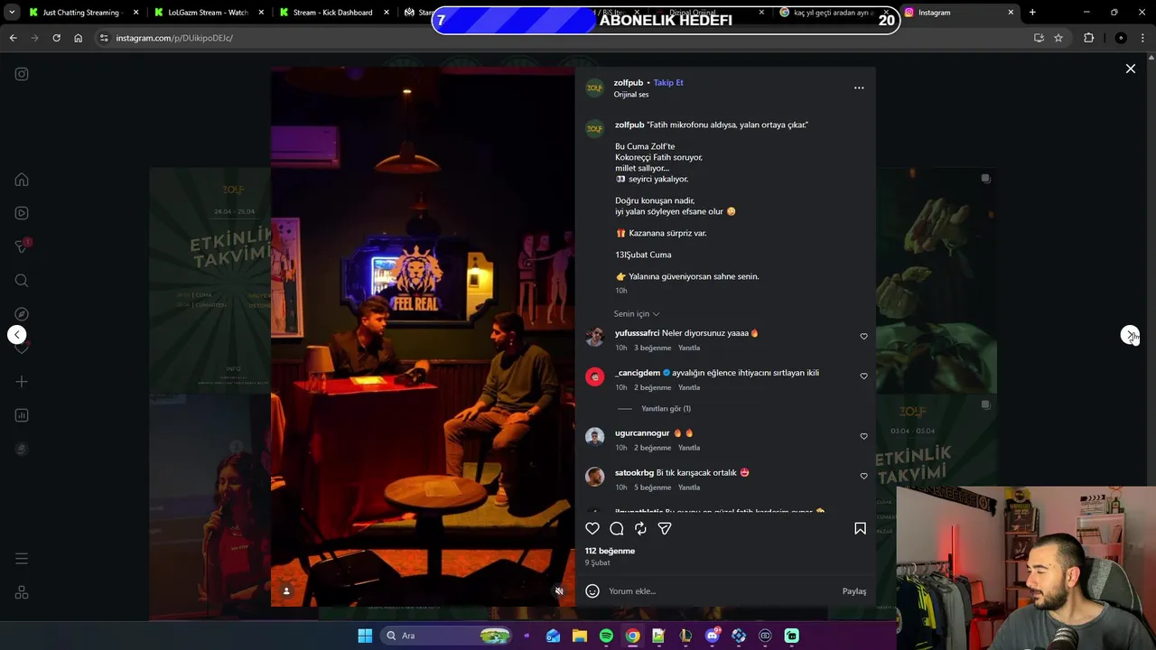This screenshot has height=650, width=1156.
Task: Go to the previous post arrow
Action: click(x=16, y=335)
